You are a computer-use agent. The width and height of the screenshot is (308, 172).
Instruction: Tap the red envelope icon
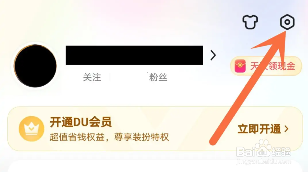coord(240,66)
